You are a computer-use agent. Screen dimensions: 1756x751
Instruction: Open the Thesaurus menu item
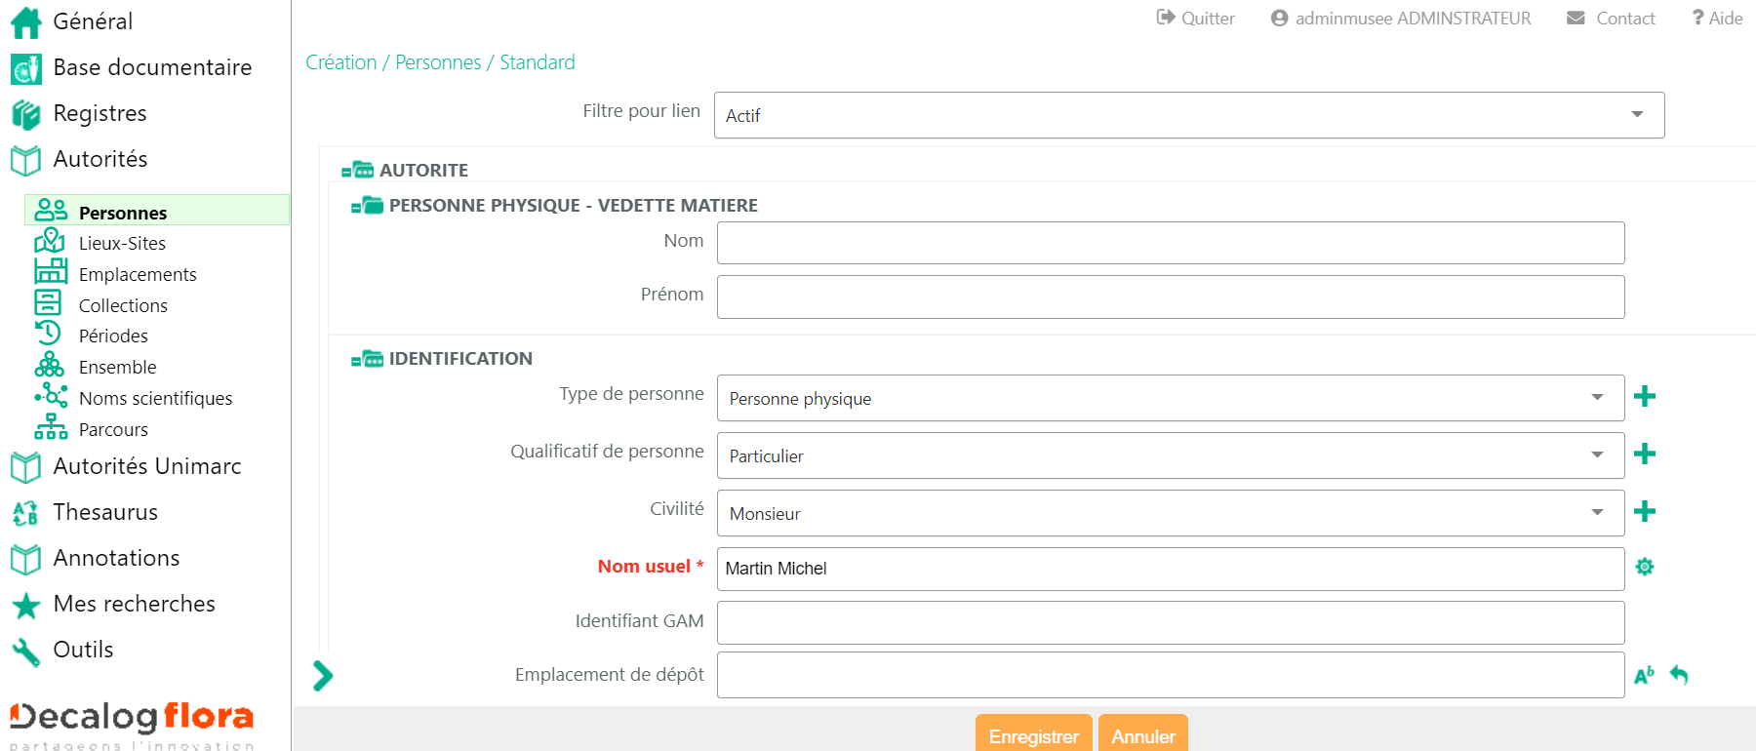pyautogui.click(x=104, y=512)
